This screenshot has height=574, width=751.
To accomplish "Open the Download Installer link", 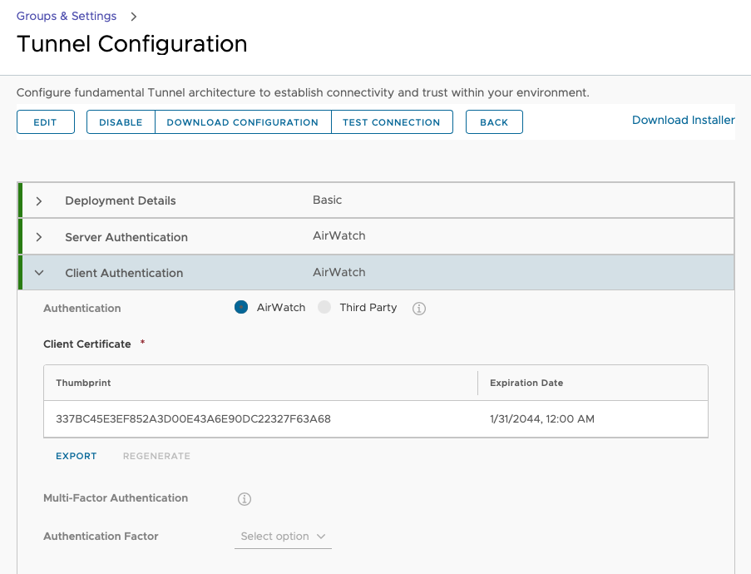I will pyautogui.click(x=683, y=120).
